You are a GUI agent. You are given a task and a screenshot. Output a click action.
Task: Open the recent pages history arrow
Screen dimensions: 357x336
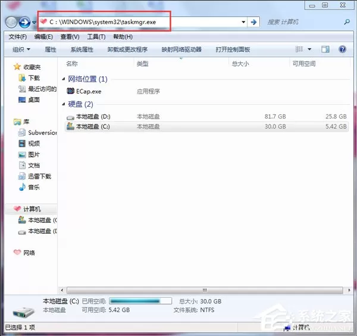coord(34,22)
